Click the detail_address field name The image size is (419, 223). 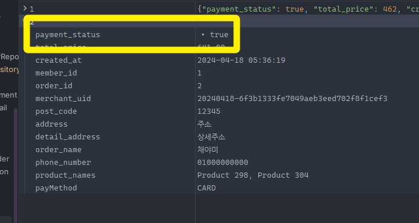click(x=67, y=137)
